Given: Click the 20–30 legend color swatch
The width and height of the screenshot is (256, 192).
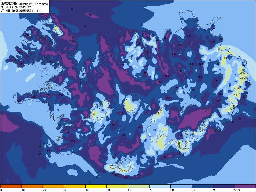Looking at the screenshot, I should click(x=54, y=186).
